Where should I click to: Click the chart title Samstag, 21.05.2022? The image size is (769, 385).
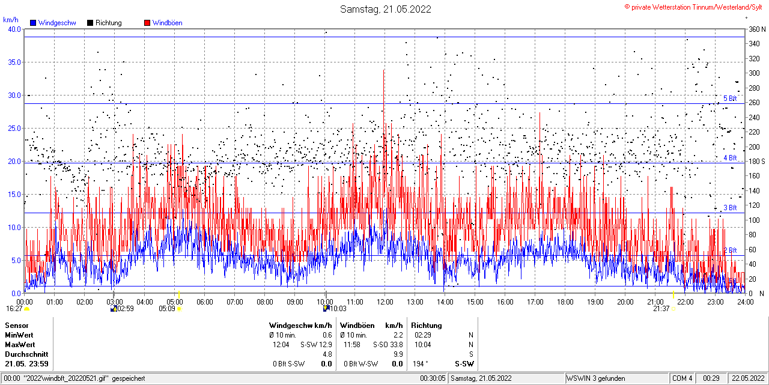(x=385, y=9)
